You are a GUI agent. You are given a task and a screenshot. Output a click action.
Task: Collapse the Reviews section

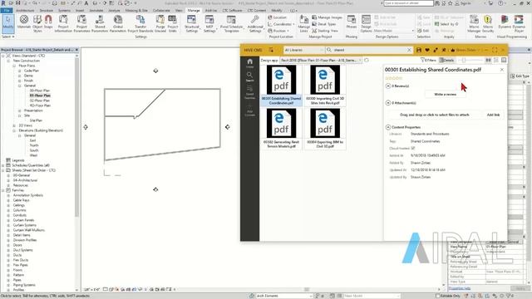(x=388, y=86)
